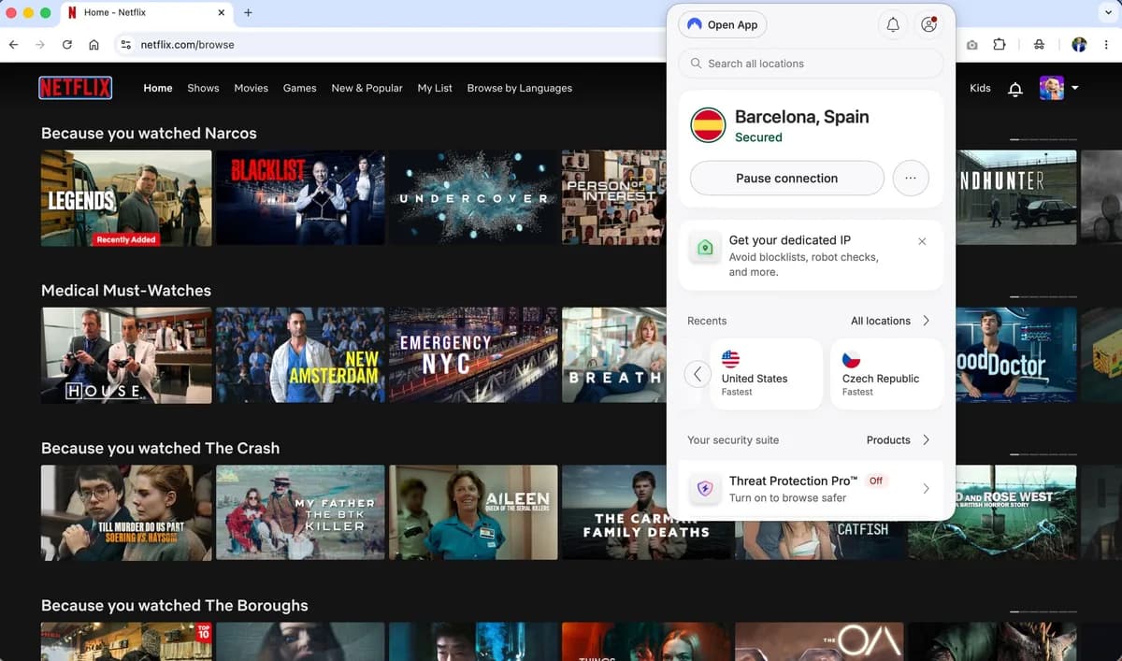1122x661 pixels.
Task: Reload the Netflix page
Action: (x=67, y=44)
